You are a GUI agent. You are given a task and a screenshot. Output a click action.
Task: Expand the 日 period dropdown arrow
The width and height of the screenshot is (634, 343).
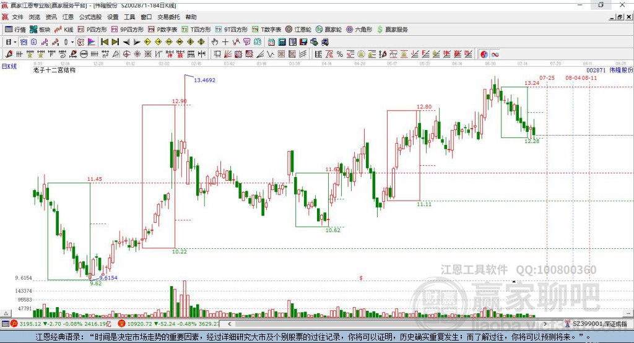pos(15,42)
